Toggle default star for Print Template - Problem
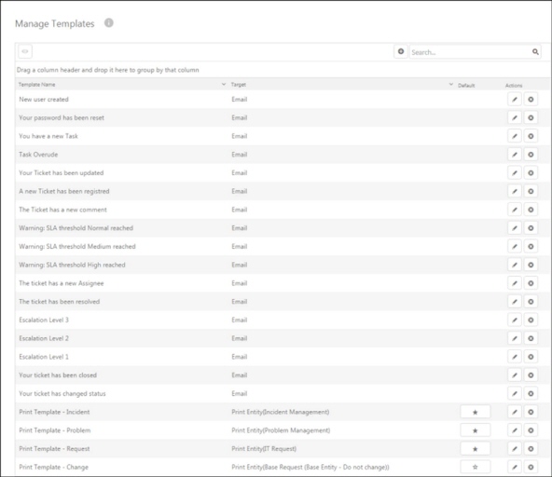 475,430
